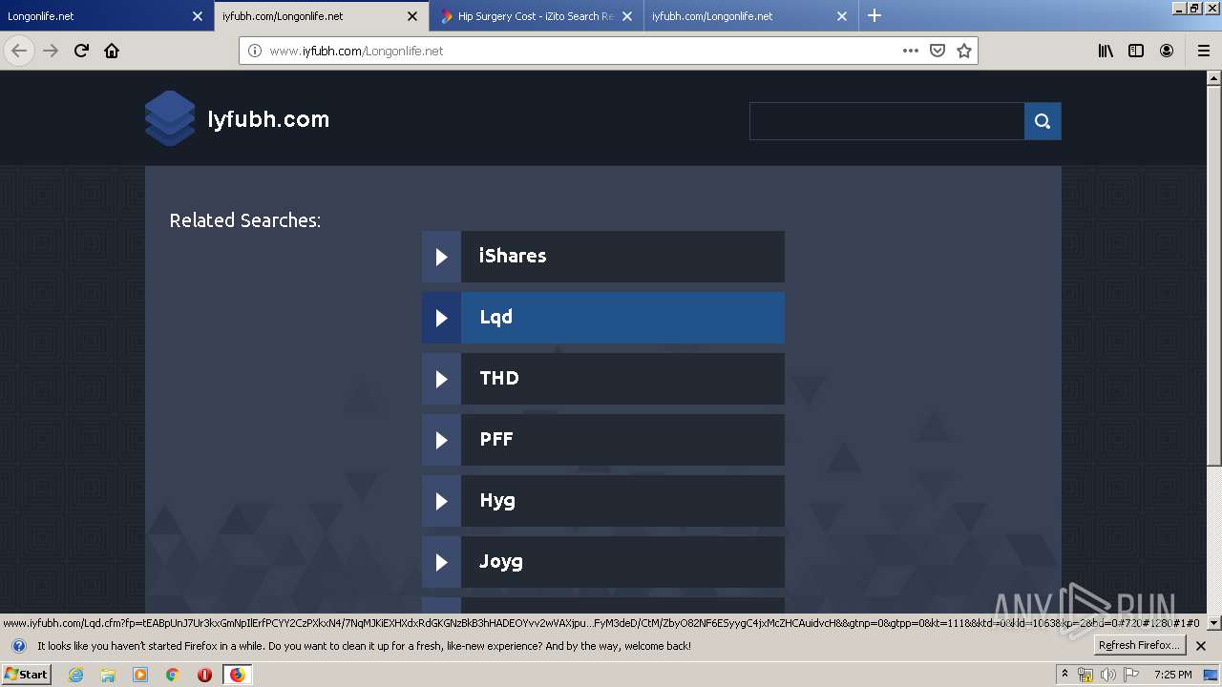Click the Iyfubh.com stacked logo
Viewport: 1222px width, 687px height.
170,118
